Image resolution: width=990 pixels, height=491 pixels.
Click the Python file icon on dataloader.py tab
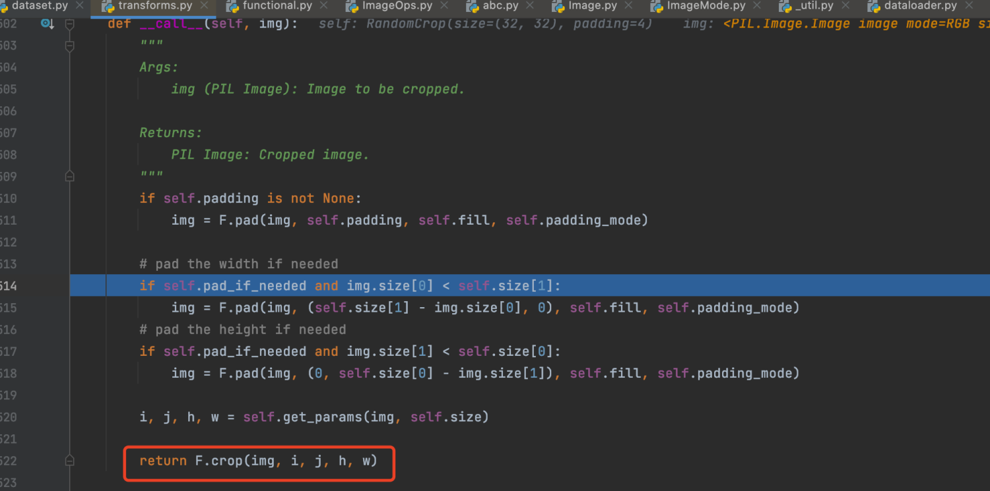point(874,7)
